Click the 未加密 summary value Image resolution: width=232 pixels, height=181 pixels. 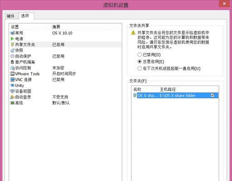(x=58, y=68)
